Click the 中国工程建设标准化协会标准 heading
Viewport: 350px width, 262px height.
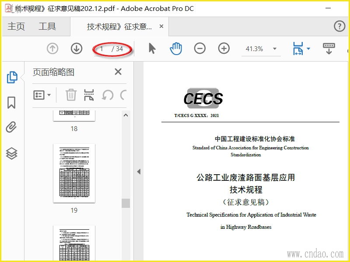pyautogui.click(x=255, y=139)
